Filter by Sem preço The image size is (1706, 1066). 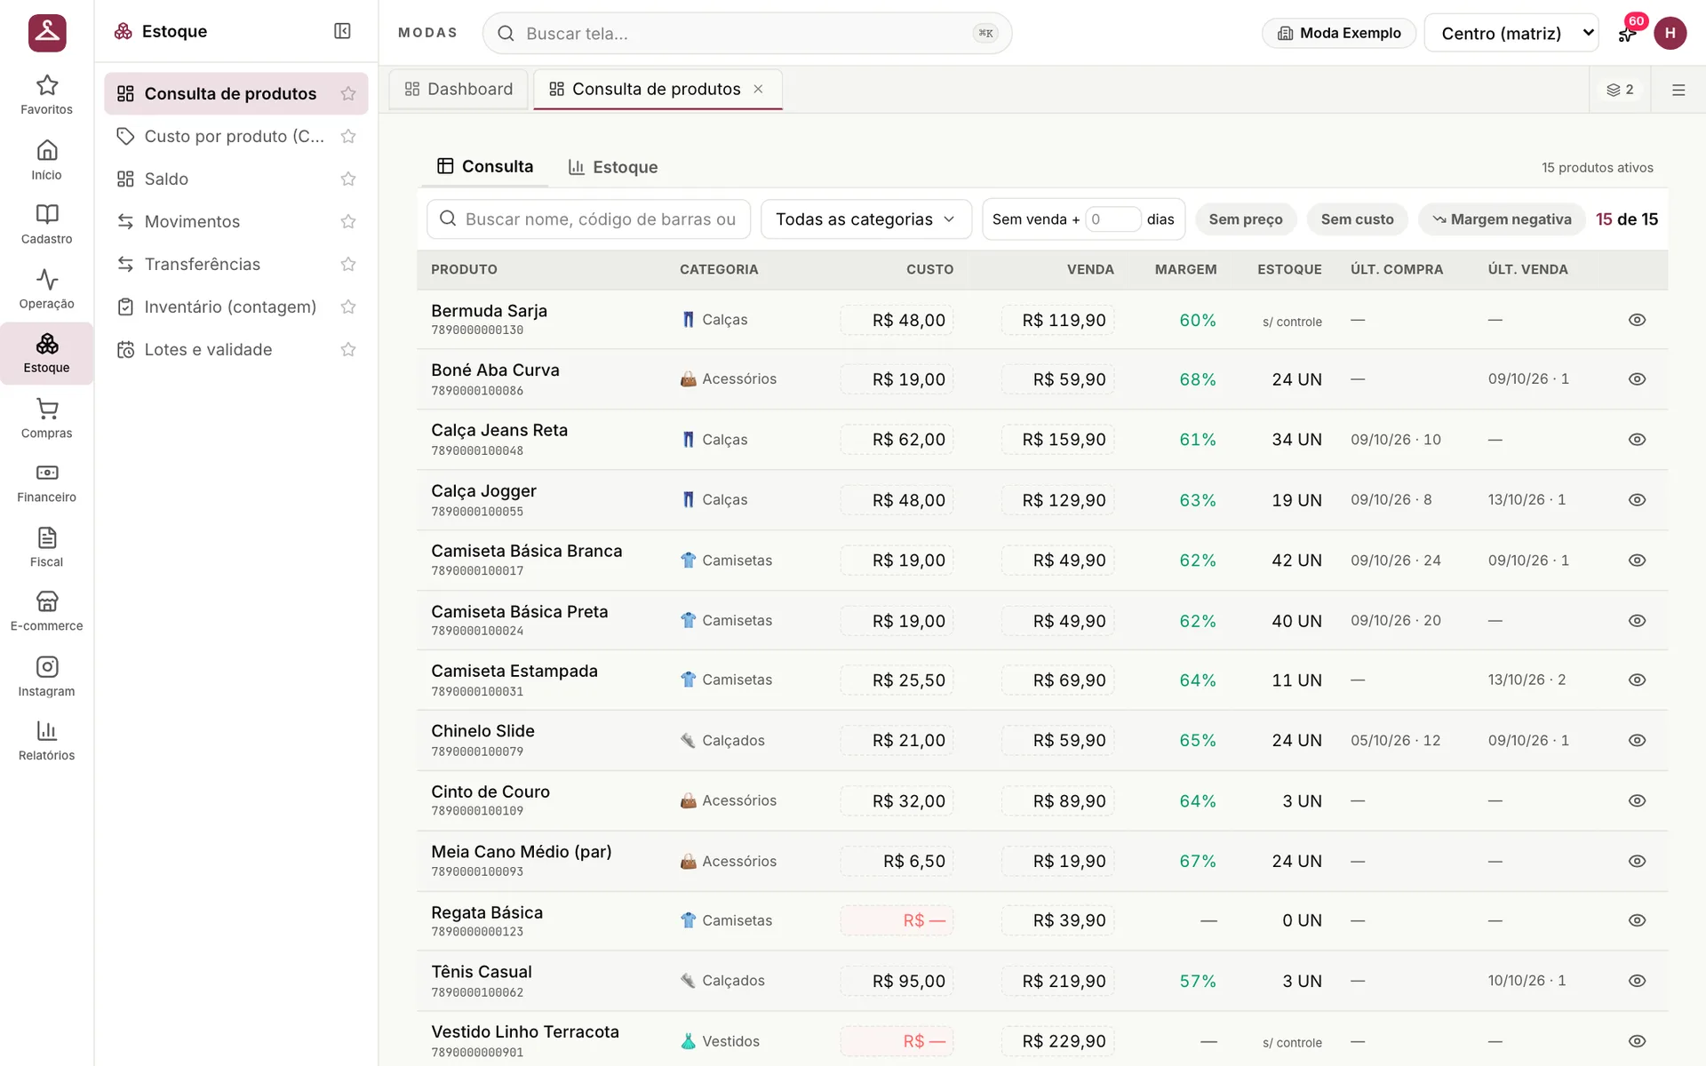pos(1245,219)
